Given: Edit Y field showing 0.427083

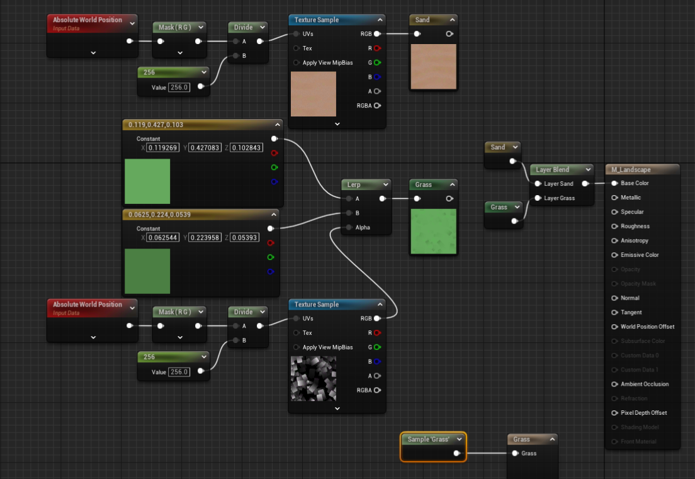Looking at the screenshot, I should tap(205, 147).
